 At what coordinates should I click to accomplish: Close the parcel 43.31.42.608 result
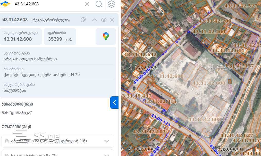pyautogui.click(x=112, y=20)
